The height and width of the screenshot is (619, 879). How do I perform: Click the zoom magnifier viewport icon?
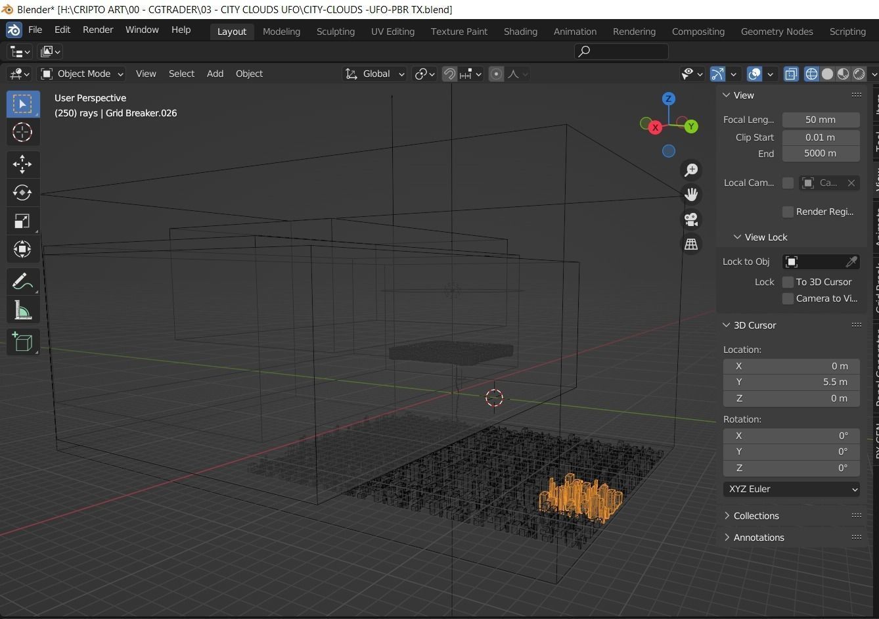pyautogui.click(x=691, y=170)
